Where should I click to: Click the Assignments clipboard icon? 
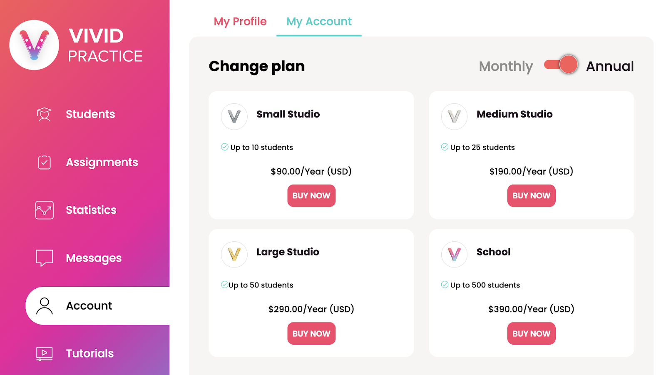44,162
